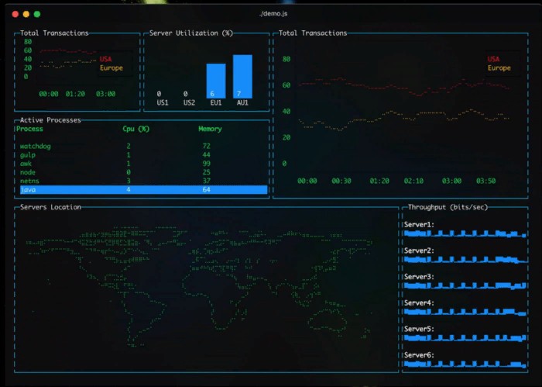The height and width of the screenshot is (387, 542).
Task: Click the EU1 label under the bar
Action: tap(216, 103)
